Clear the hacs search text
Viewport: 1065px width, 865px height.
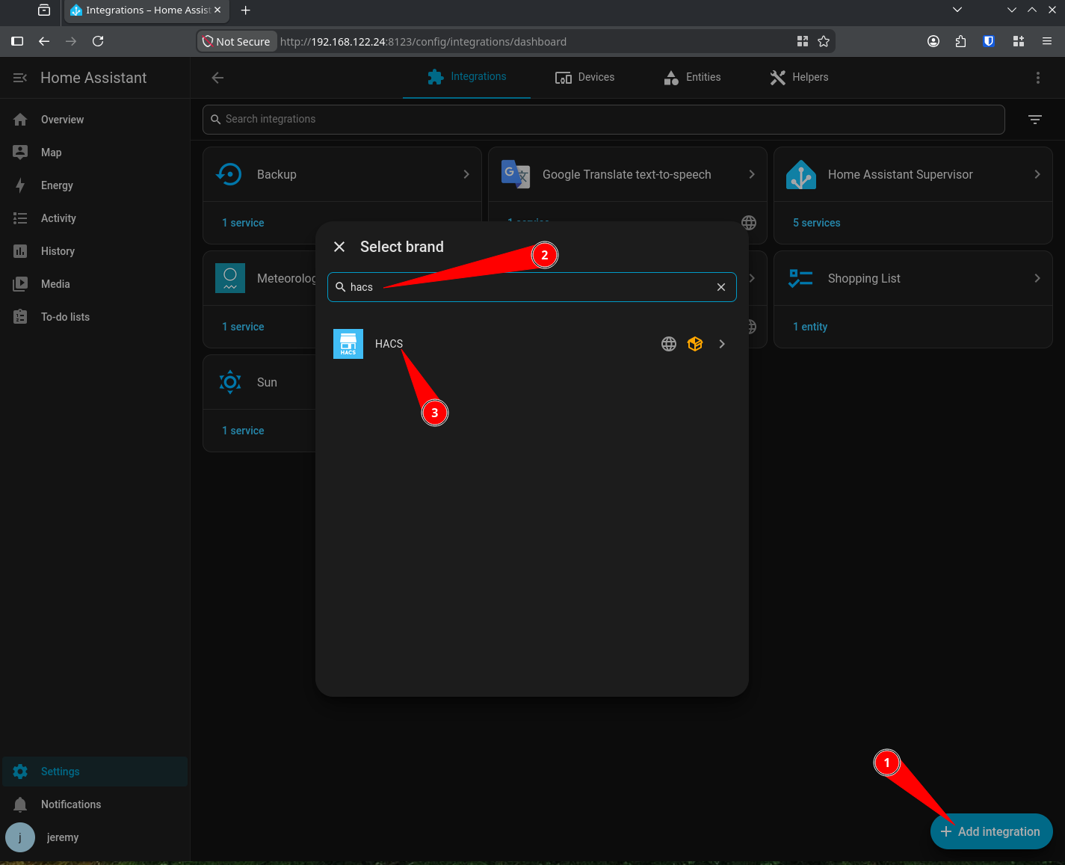[721, 287]
